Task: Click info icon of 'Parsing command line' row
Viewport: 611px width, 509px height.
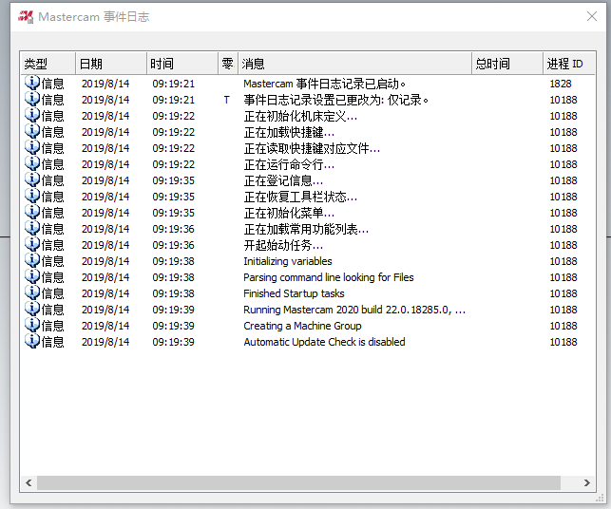Action: [x=32, y=277]
